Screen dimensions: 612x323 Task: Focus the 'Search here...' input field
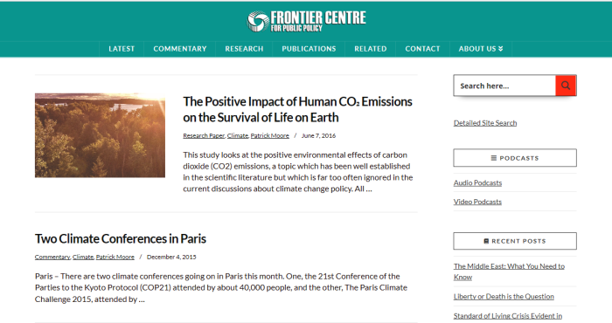click(x=504, y=86)
